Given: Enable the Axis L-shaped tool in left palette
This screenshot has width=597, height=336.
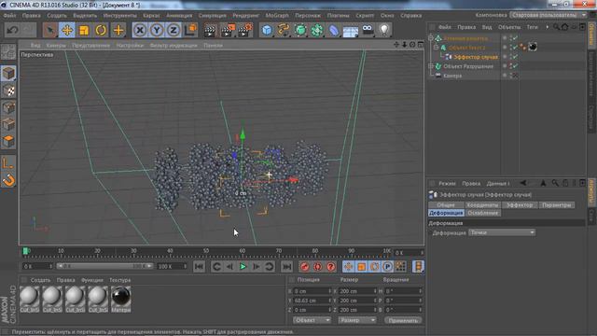Looking at the screenshot, I should 8,163.
